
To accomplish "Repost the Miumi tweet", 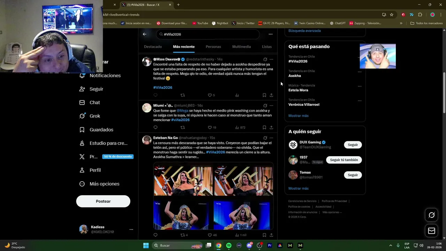I will click(x=183, y=127).
